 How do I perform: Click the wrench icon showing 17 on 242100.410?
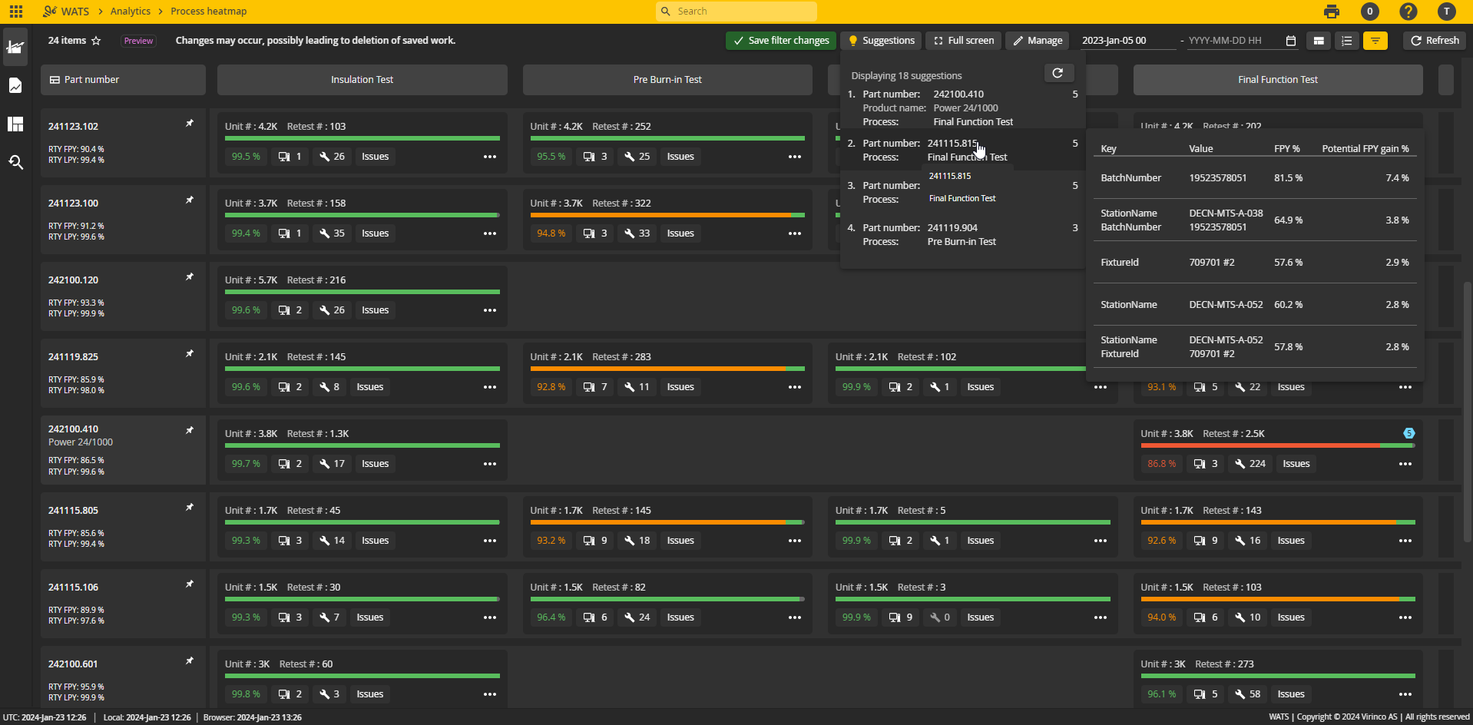[331, 463]
